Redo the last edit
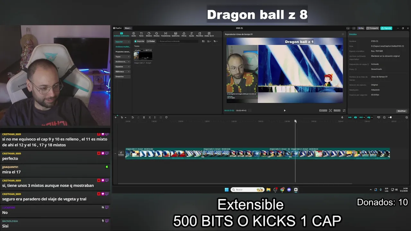Viewport: 411px width, 231px height. tap(138, 117)
